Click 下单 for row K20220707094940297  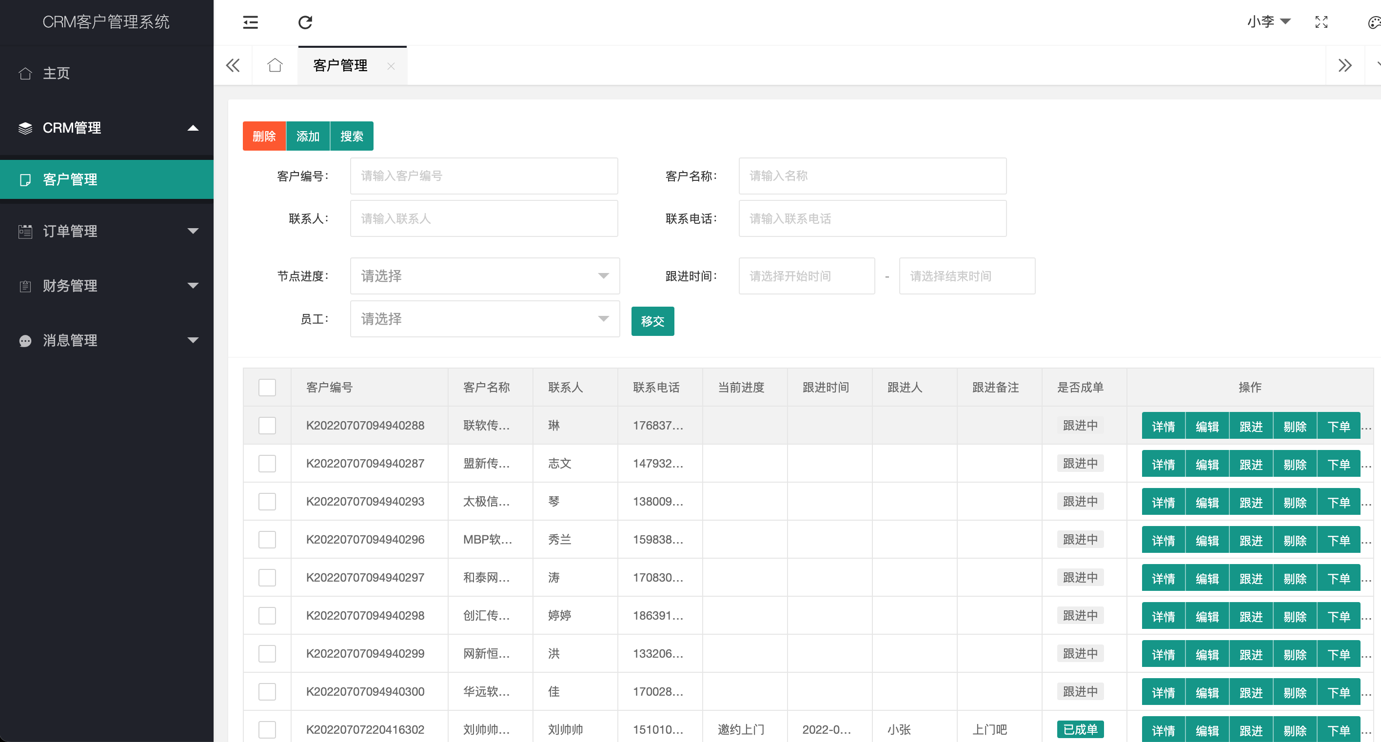[x=1339, y=579]
